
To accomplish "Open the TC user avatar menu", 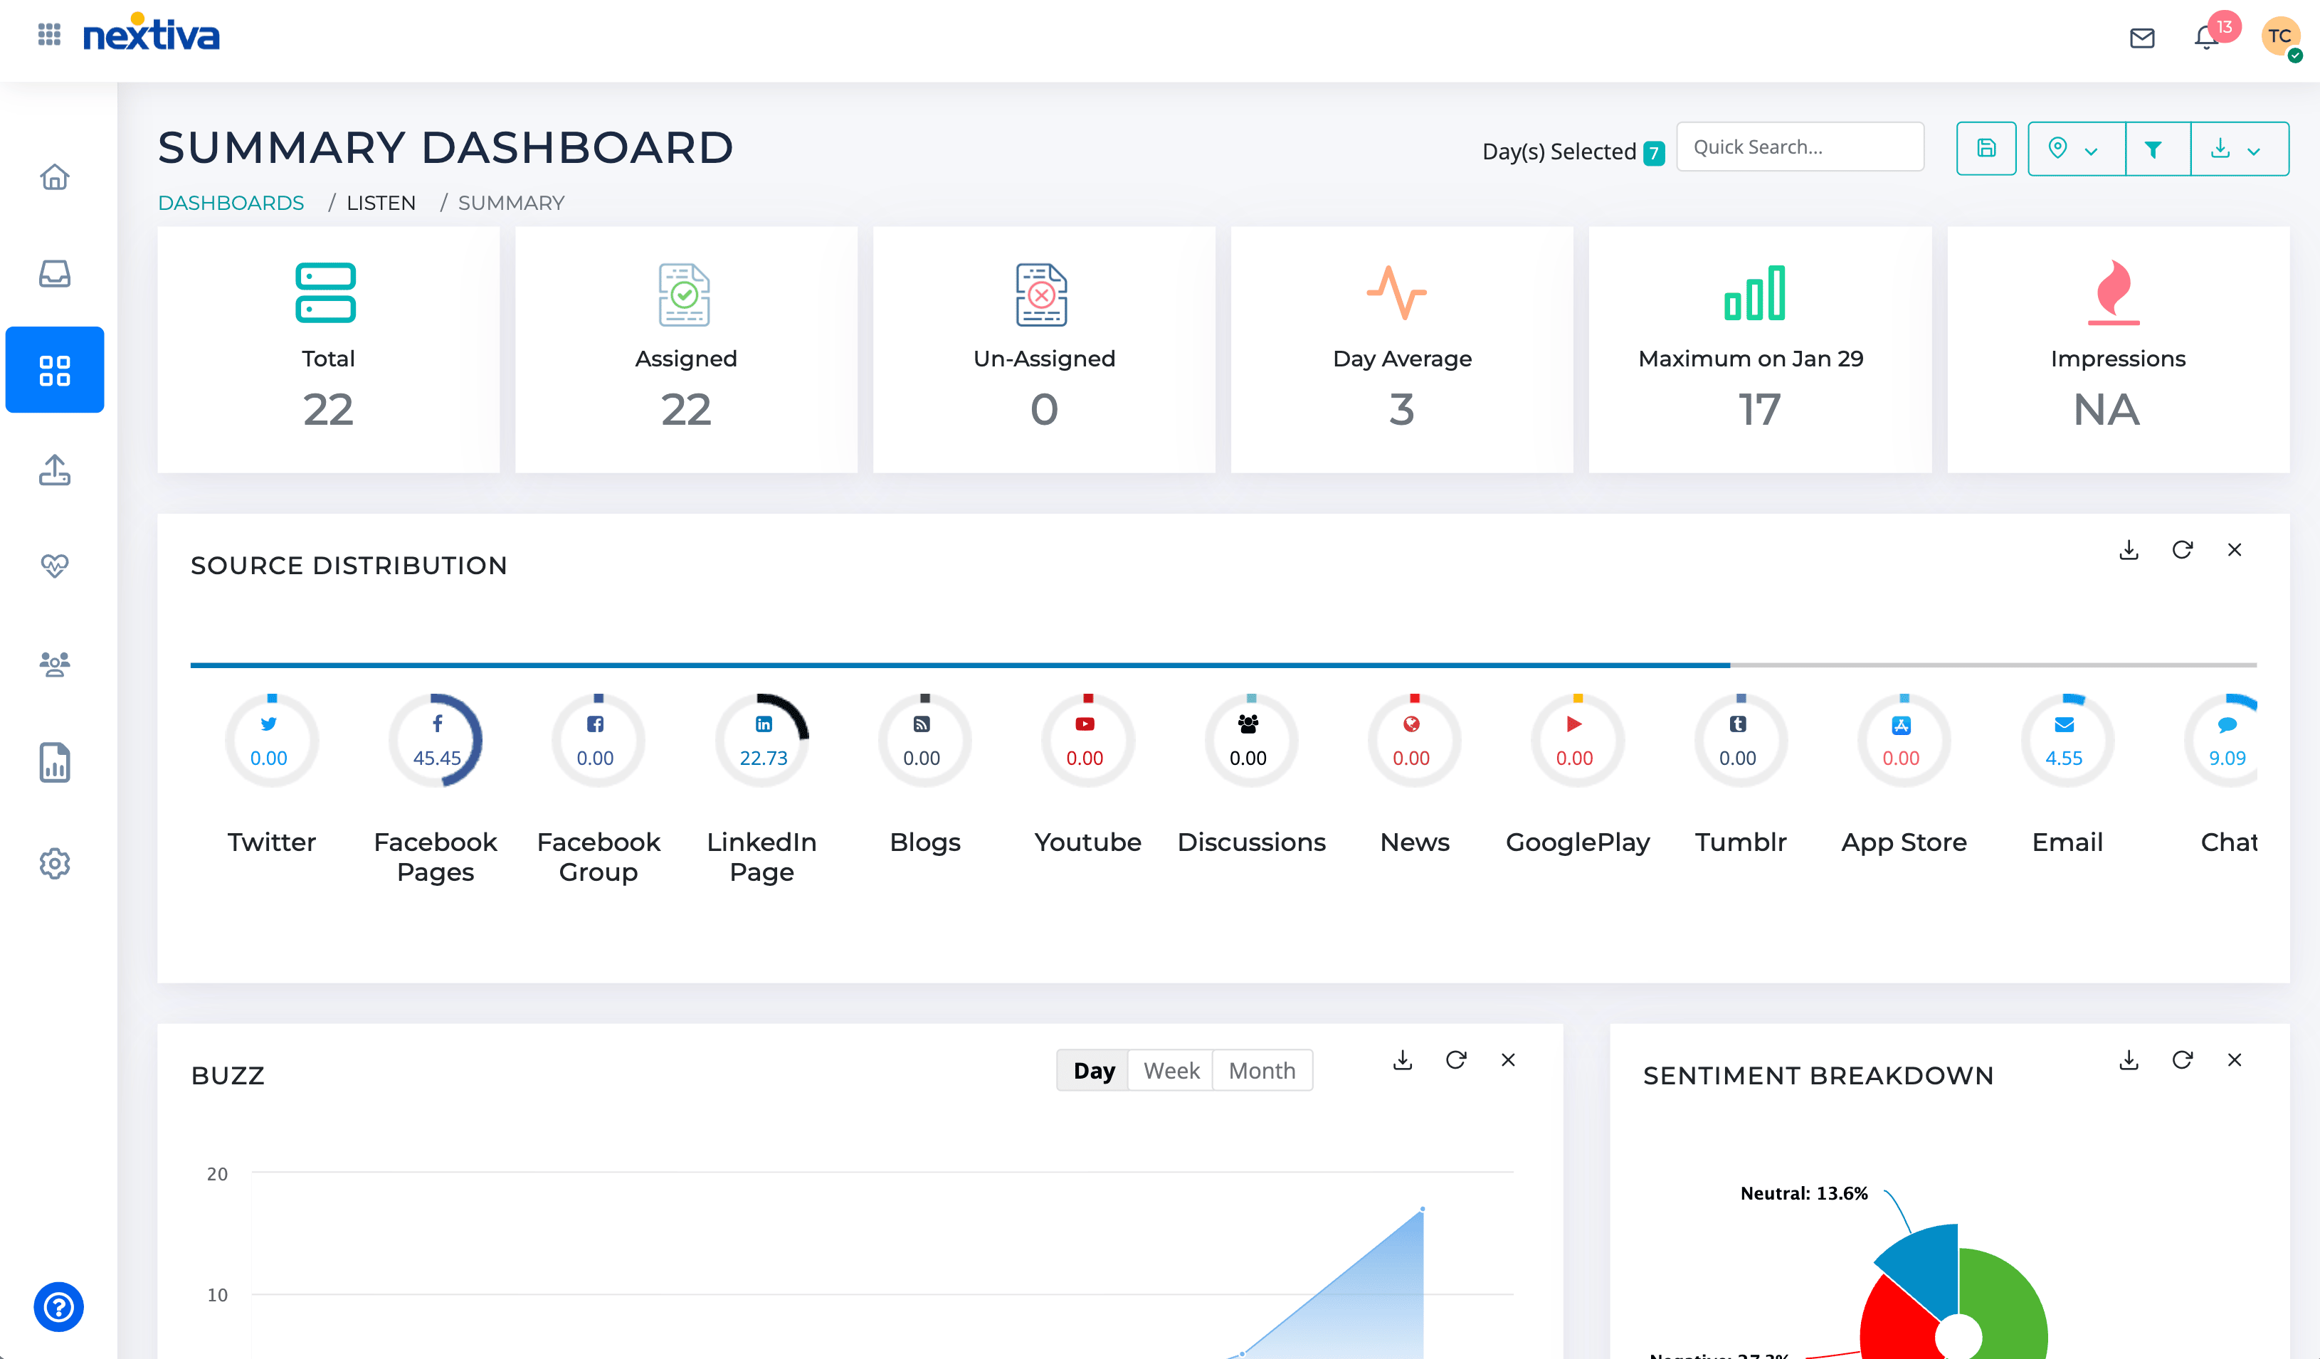I will pos(2279,37).
